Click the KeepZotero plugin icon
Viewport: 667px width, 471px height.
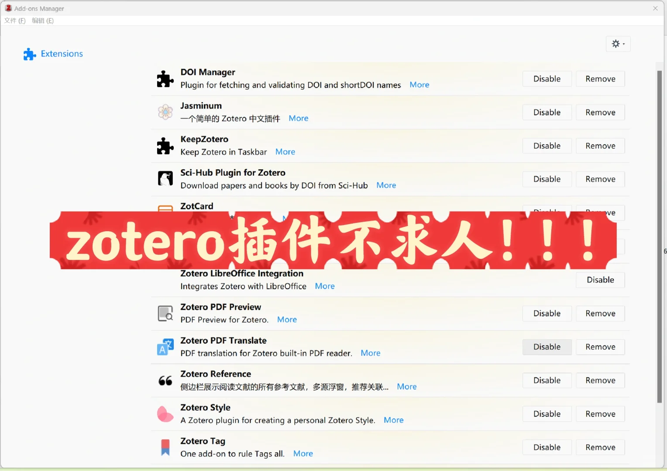click(165, 146)
